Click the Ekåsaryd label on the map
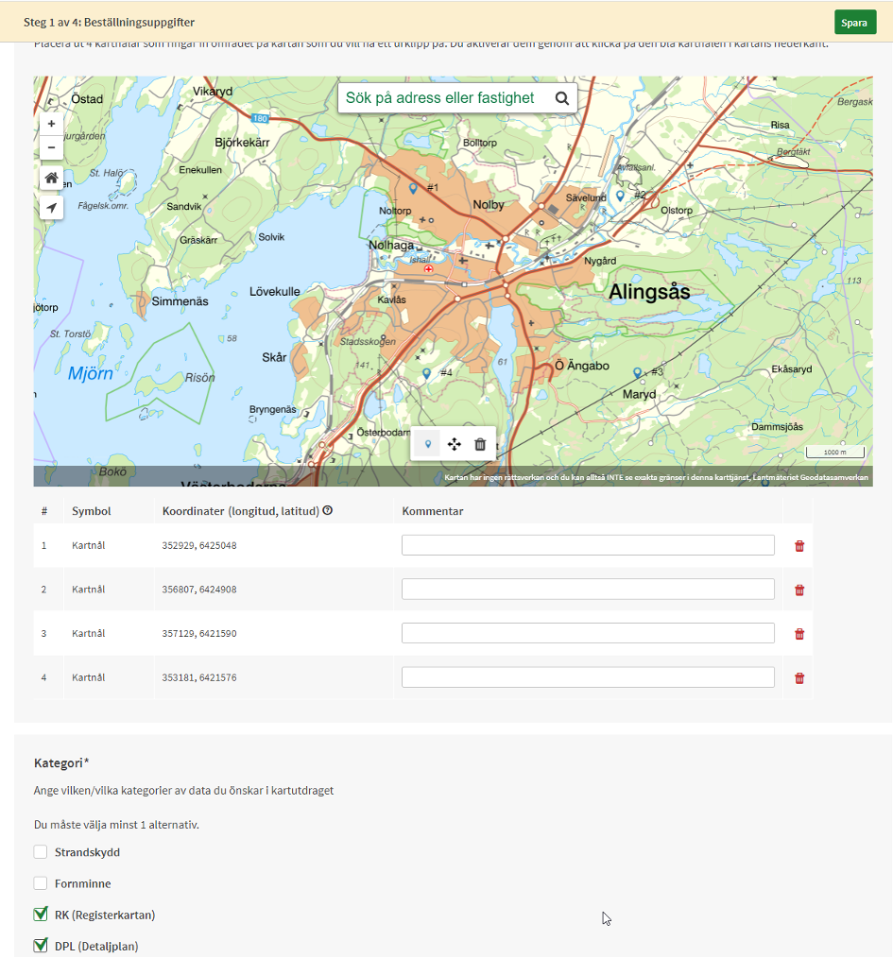The width and height of the screenshot is (893, 958). (x=792, y=369)
